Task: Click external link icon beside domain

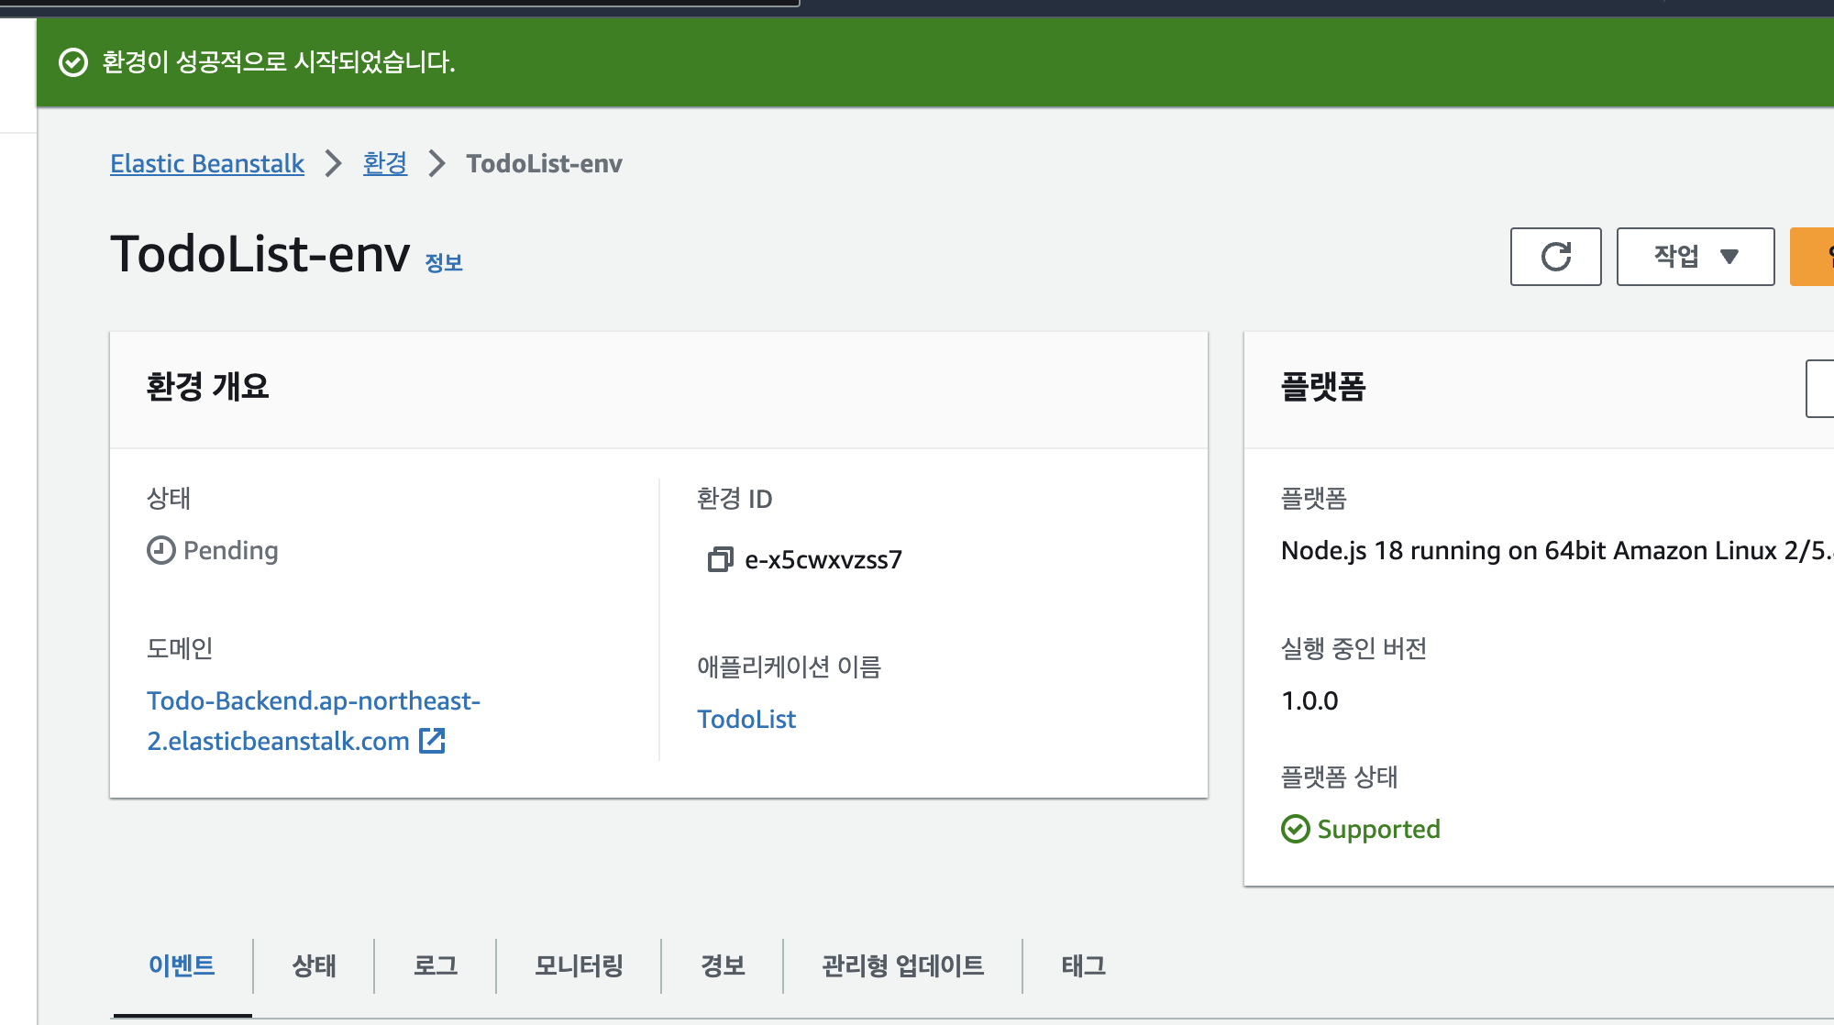Action: tap(432, 741)
